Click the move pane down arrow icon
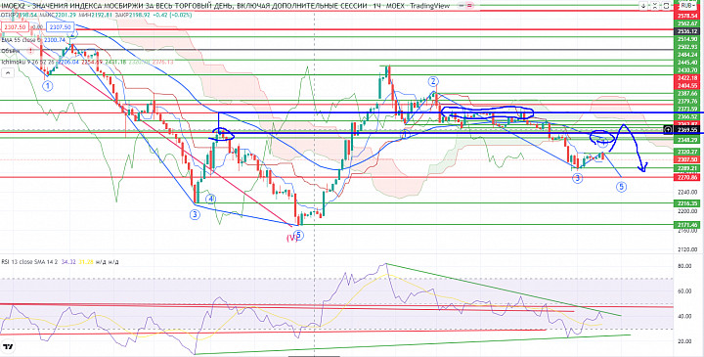The height and width of the screenshot is (357, 704). [643, 6]
